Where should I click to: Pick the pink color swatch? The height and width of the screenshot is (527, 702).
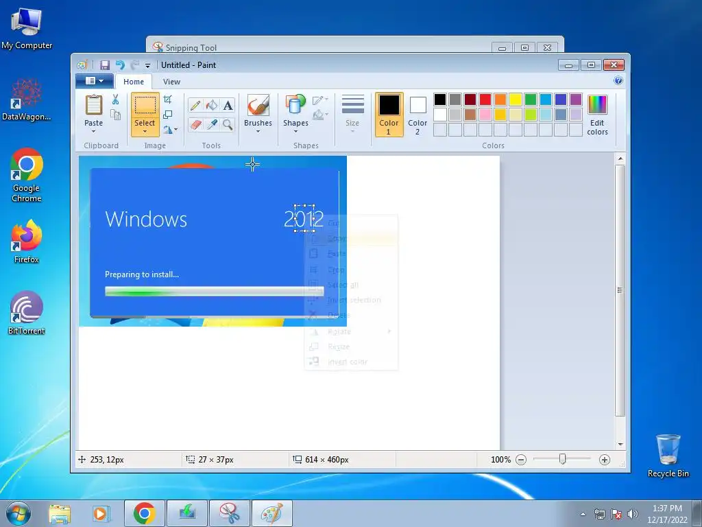[485, 115]
